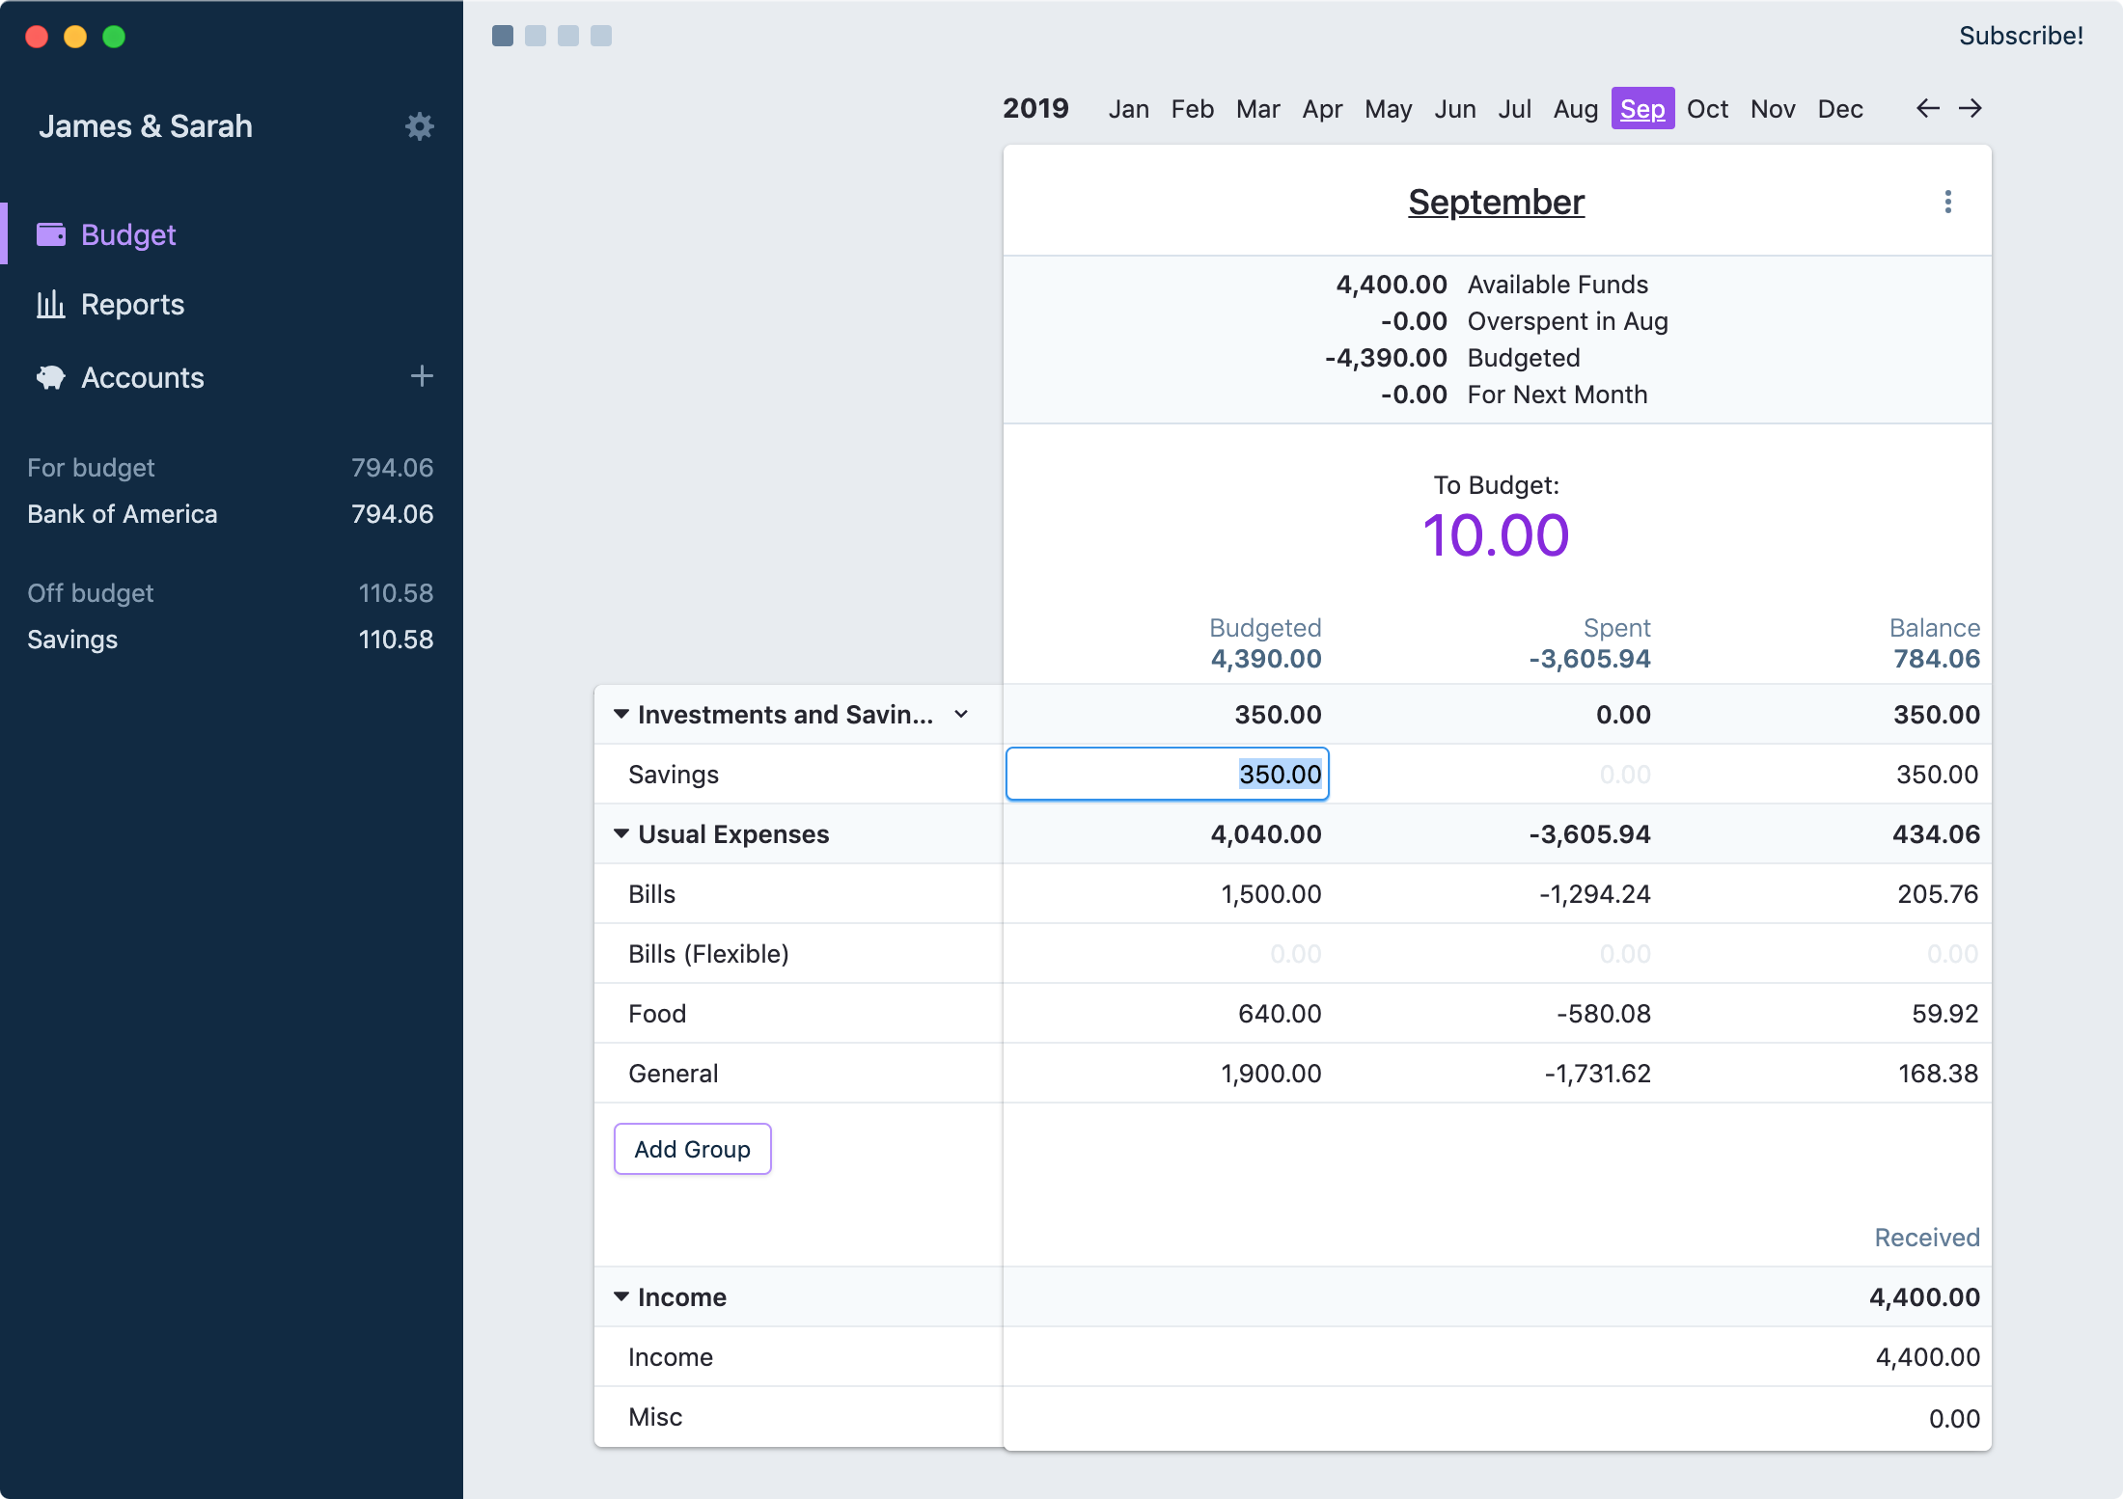Go to previous month with left arrow

(1927, 108)
